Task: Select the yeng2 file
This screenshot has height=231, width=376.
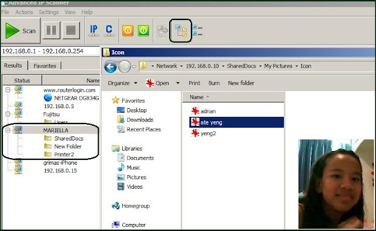Action: coord(204,133)
